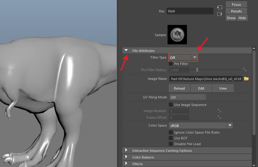The image size is (258, 167).
Task: Click the Frame Offset map button
Action: point(220,117)
